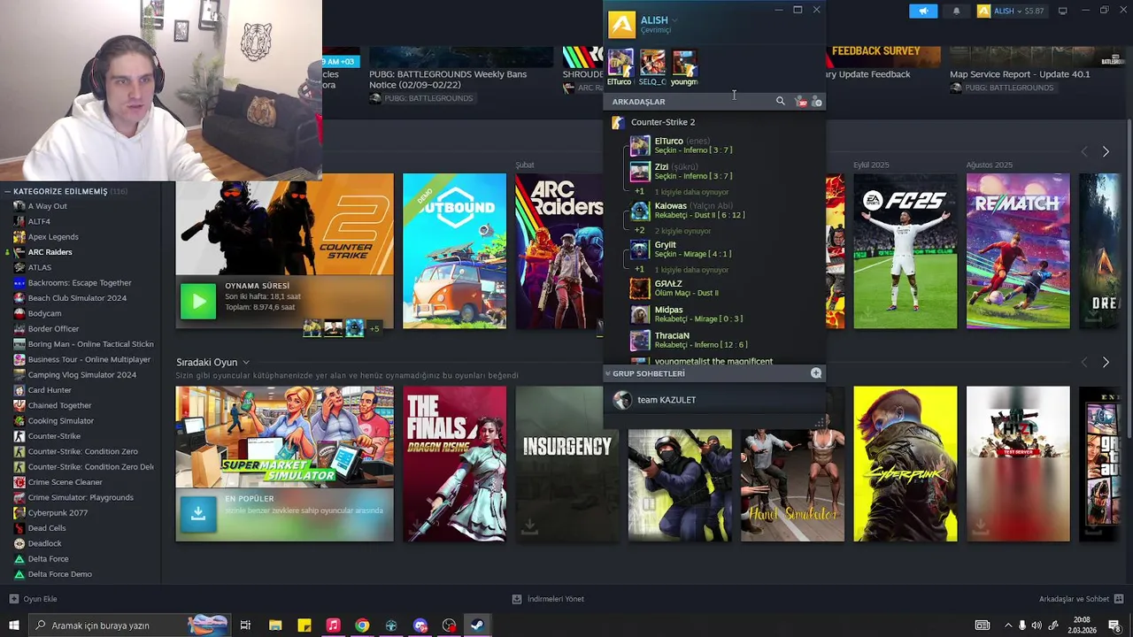Select Delta Force Demo in library list
Image resolution: width=1133 pixels, height=637 pixels.
pos(59,574)
